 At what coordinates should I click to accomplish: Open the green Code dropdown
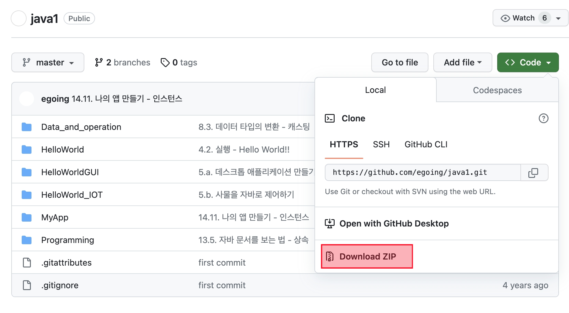(x=528, y=62)
